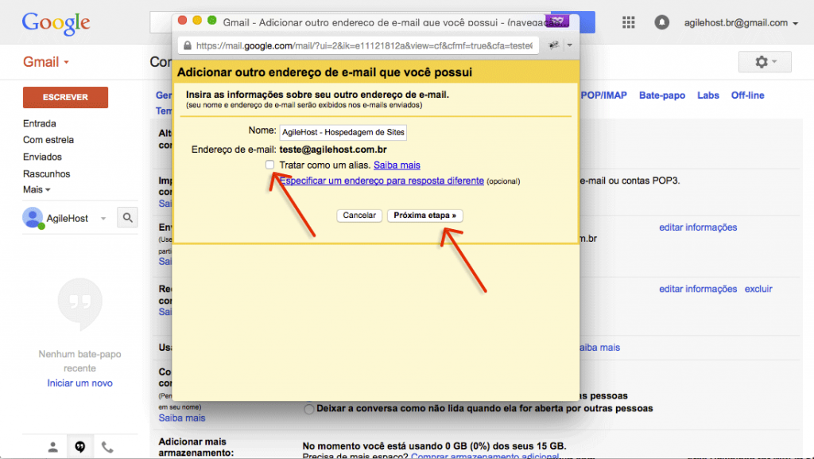
Task: Open the notifications bell
Action: coord(661,22)
